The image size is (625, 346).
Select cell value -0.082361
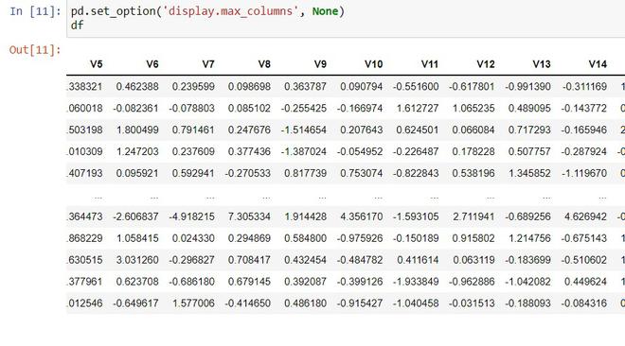pyautogui.click(x=136, y=108)
